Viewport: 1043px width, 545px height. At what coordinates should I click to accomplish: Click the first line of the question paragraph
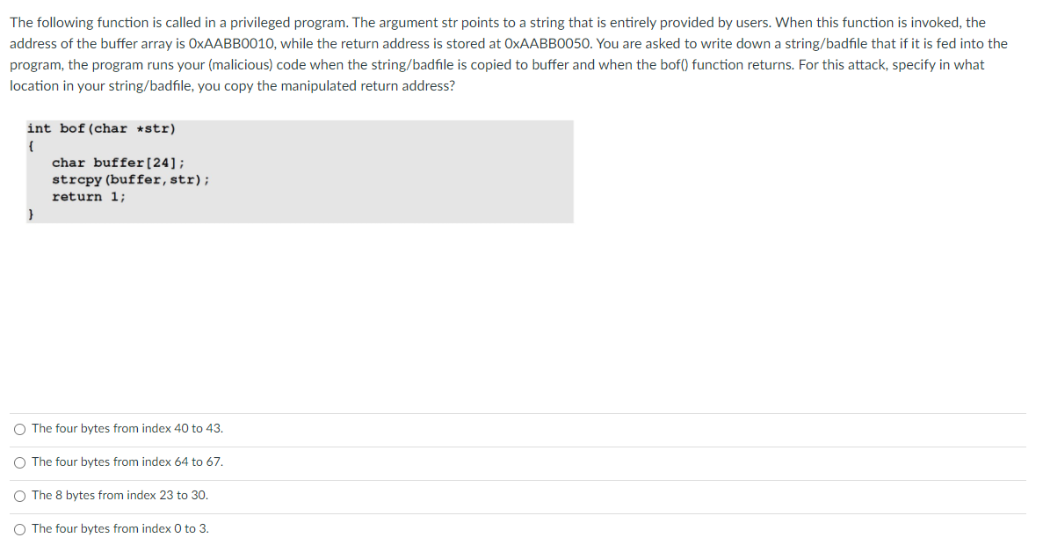coord(501,22)
